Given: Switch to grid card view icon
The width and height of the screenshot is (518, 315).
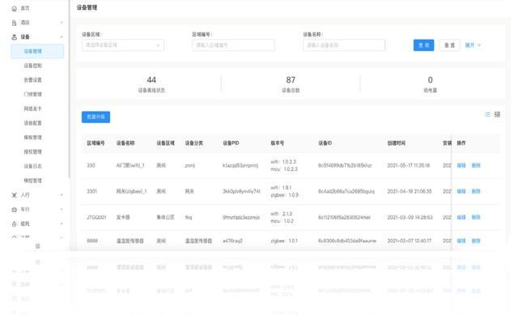Looking at the screenshot, I should tap(497, 114).
